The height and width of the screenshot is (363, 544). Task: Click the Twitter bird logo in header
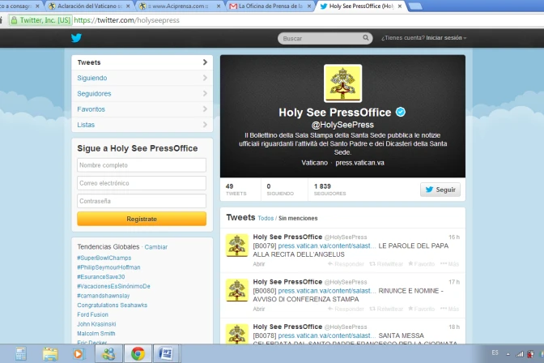pyautogui.click(x=76, y=38)
